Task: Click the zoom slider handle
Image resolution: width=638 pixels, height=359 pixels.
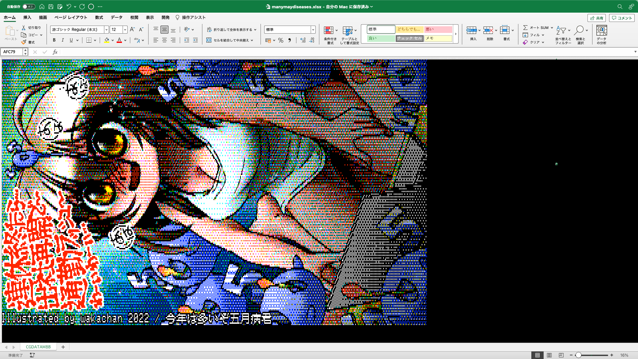Action: pos(579,355)
